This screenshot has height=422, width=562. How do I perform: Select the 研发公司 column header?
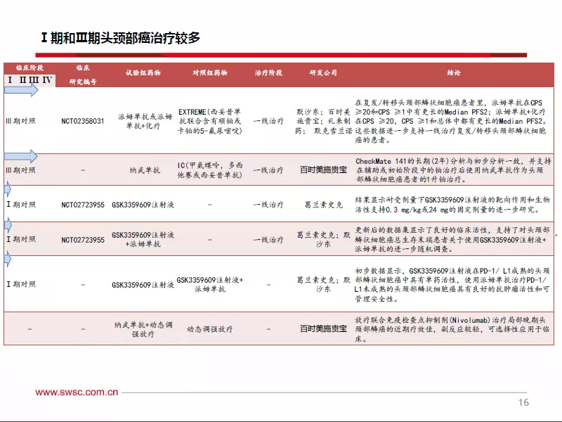[x=323, y=73]
